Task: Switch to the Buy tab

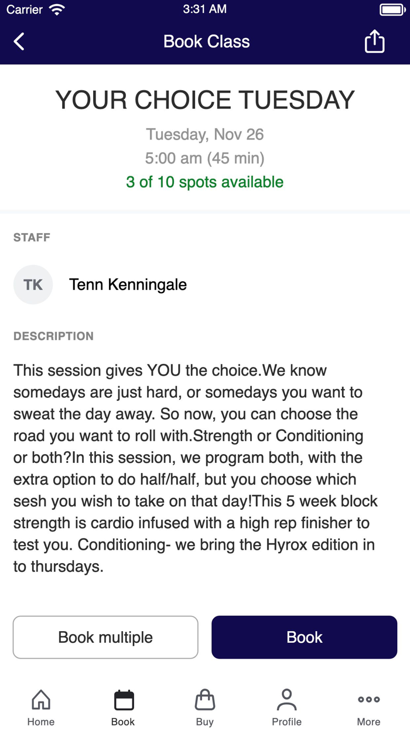Action: (x=204, y=706)
